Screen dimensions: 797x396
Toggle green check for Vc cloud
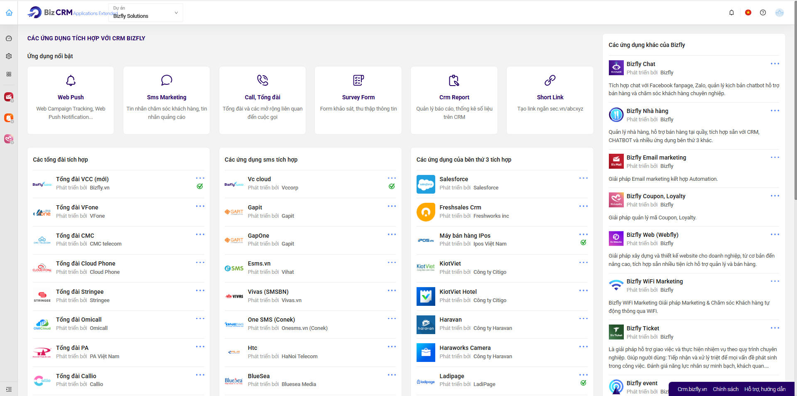tap(392, 187)
